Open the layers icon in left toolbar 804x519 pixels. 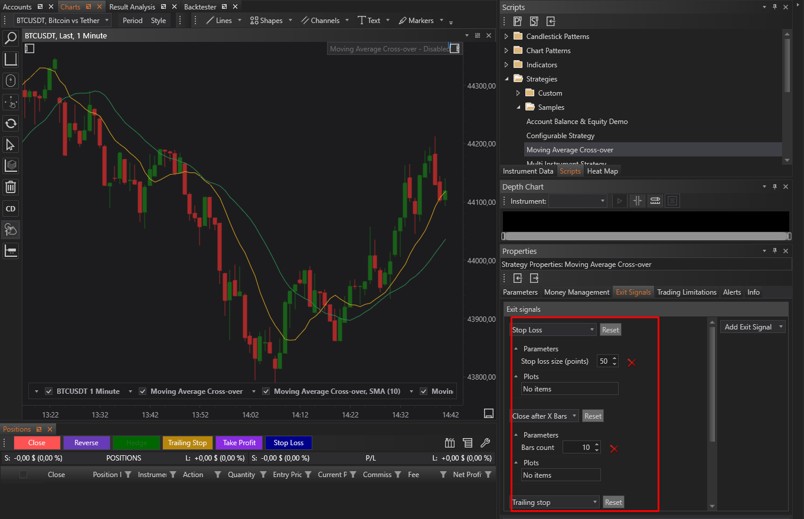(x=11, y=166)
